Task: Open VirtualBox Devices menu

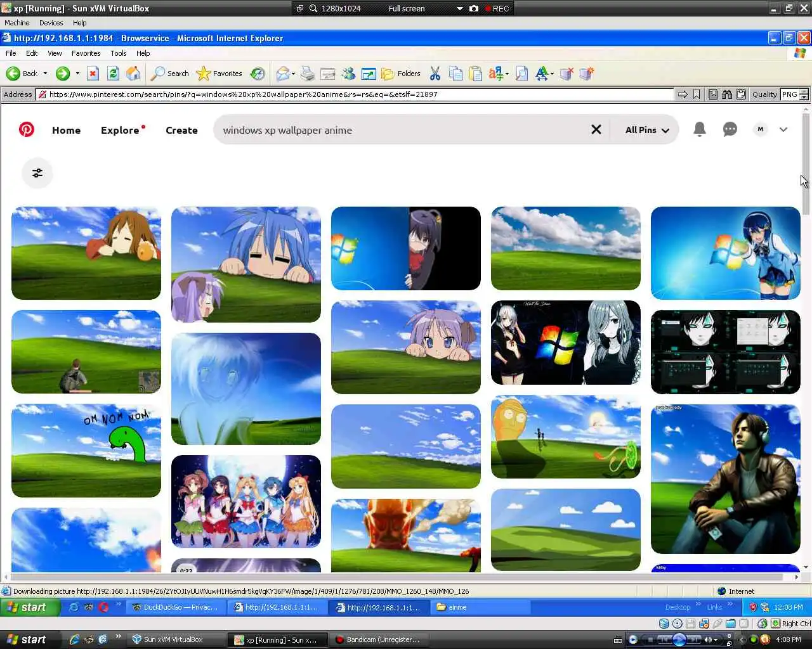Action: click(51, 23)
